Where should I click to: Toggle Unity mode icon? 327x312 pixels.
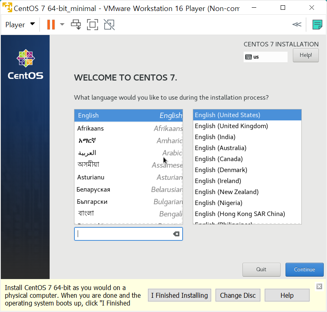(x=109, y=24)
